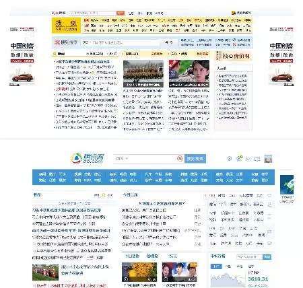Image resolution: width=303 pixels, height=288 pixels.
Task: Open the news photo of a red-clad crowd on grass
Action: coord(45,273)
